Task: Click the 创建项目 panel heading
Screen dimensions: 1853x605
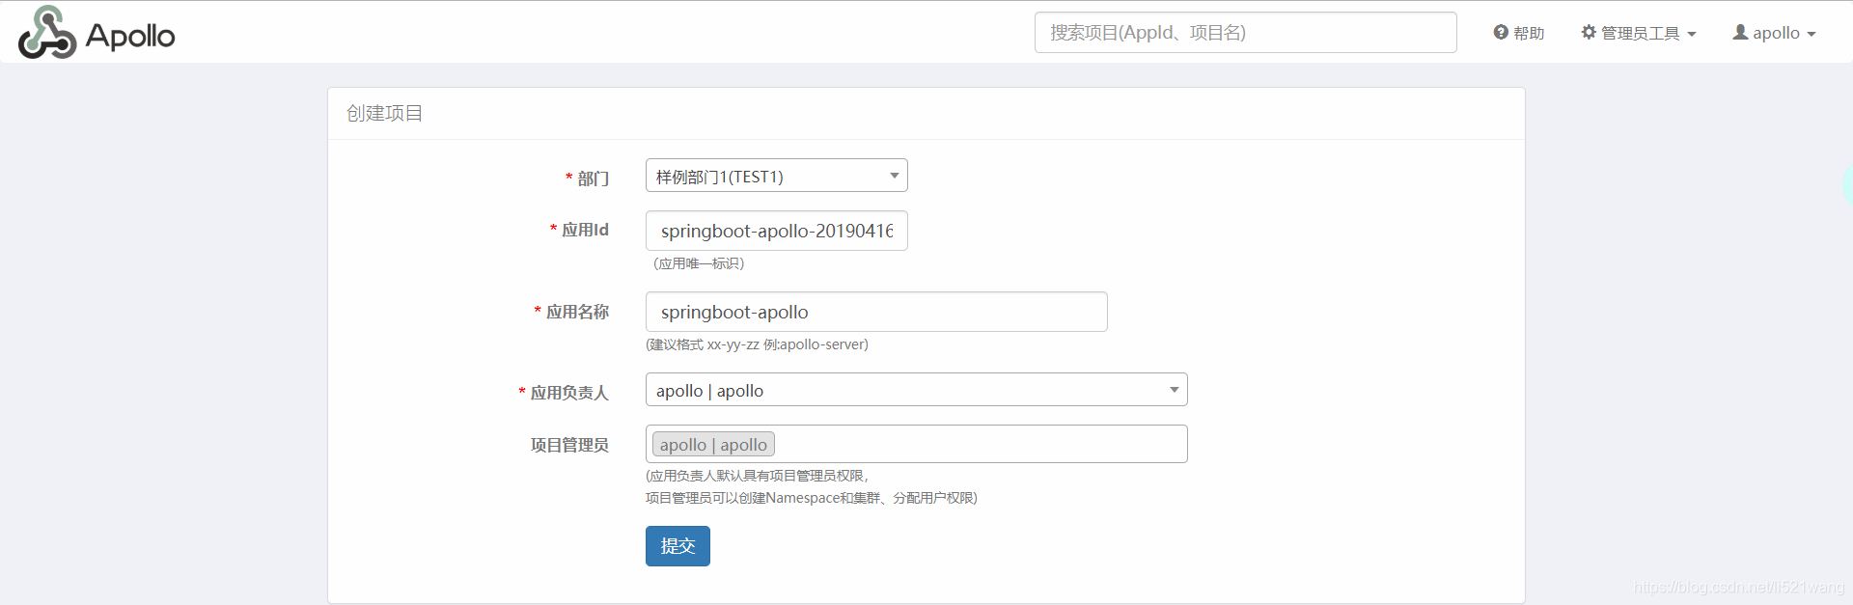Action: coord(385,114)
